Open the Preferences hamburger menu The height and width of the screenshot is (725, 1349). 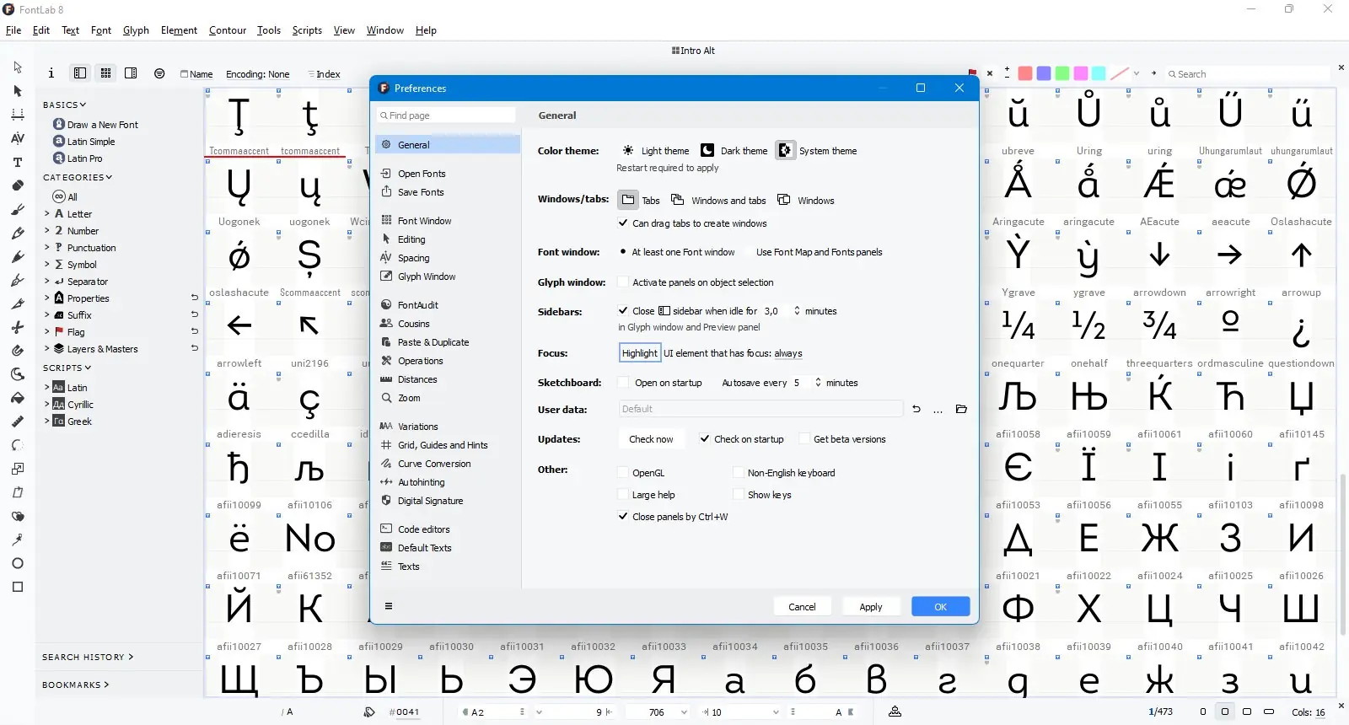(x=389, y=606)
